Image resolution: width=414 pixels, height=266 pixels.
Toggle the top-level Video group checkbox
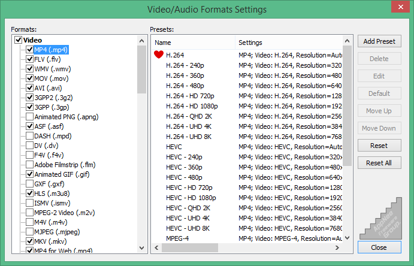click(18, 40)
